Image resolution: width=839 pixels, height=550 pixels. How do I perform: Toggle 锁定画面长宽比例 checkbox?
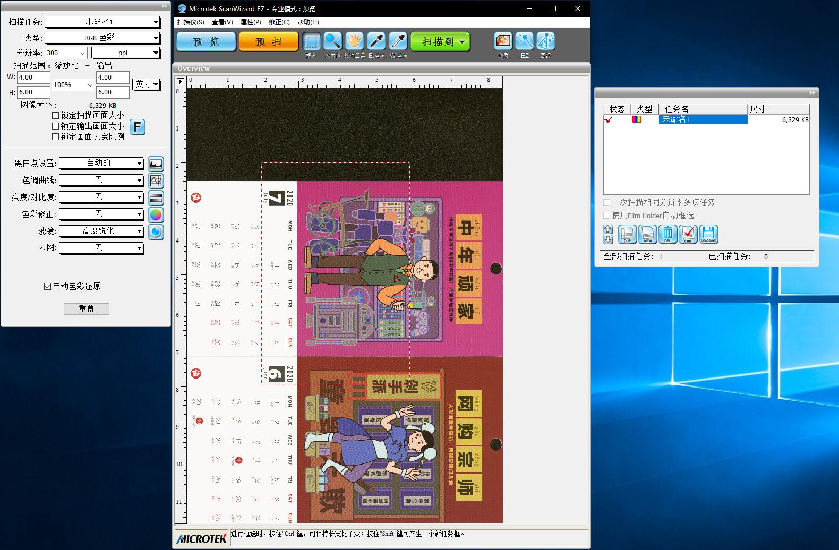[x=56, y=136]
